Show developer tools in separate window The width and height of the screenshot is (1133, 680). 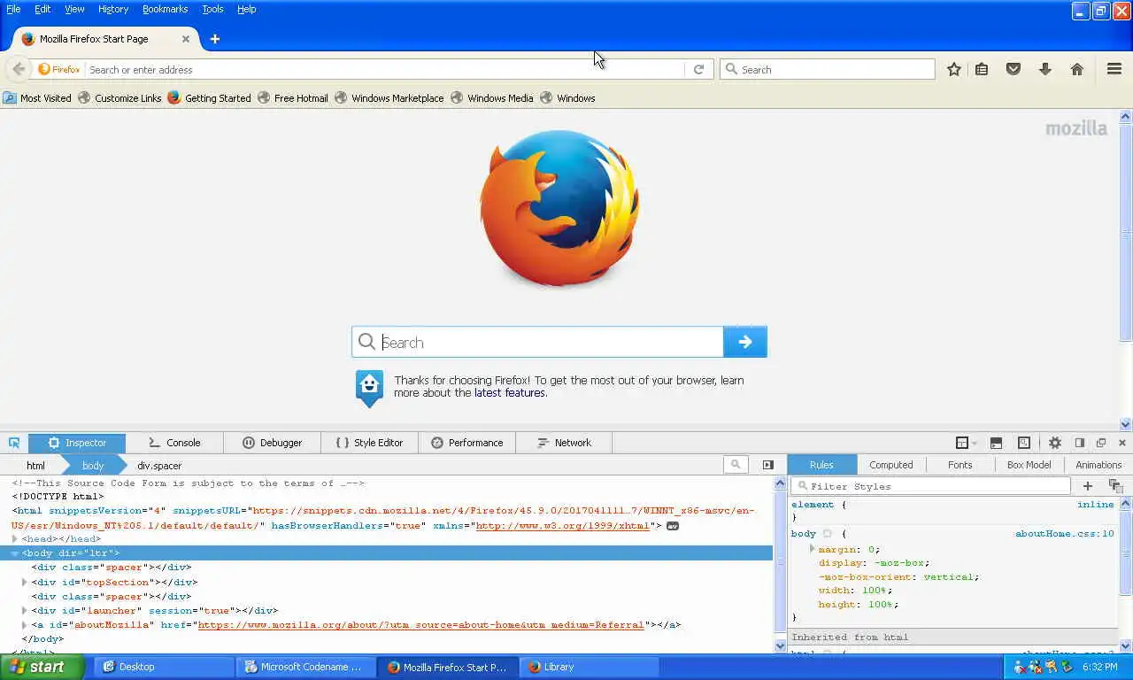point(1101,443)
